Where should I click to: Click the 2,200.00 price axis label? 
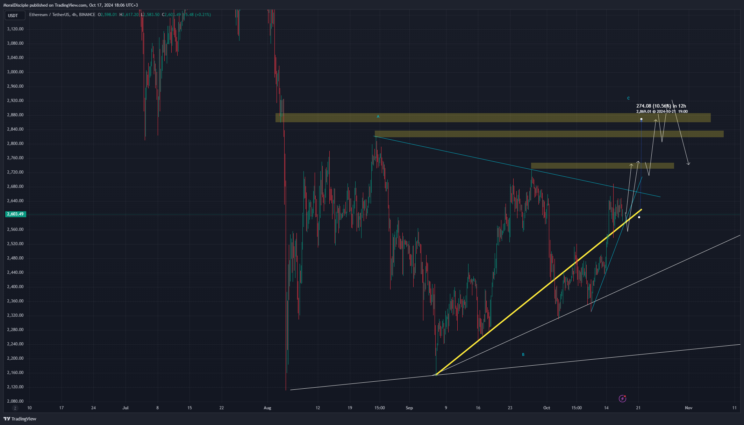point(15,358)
